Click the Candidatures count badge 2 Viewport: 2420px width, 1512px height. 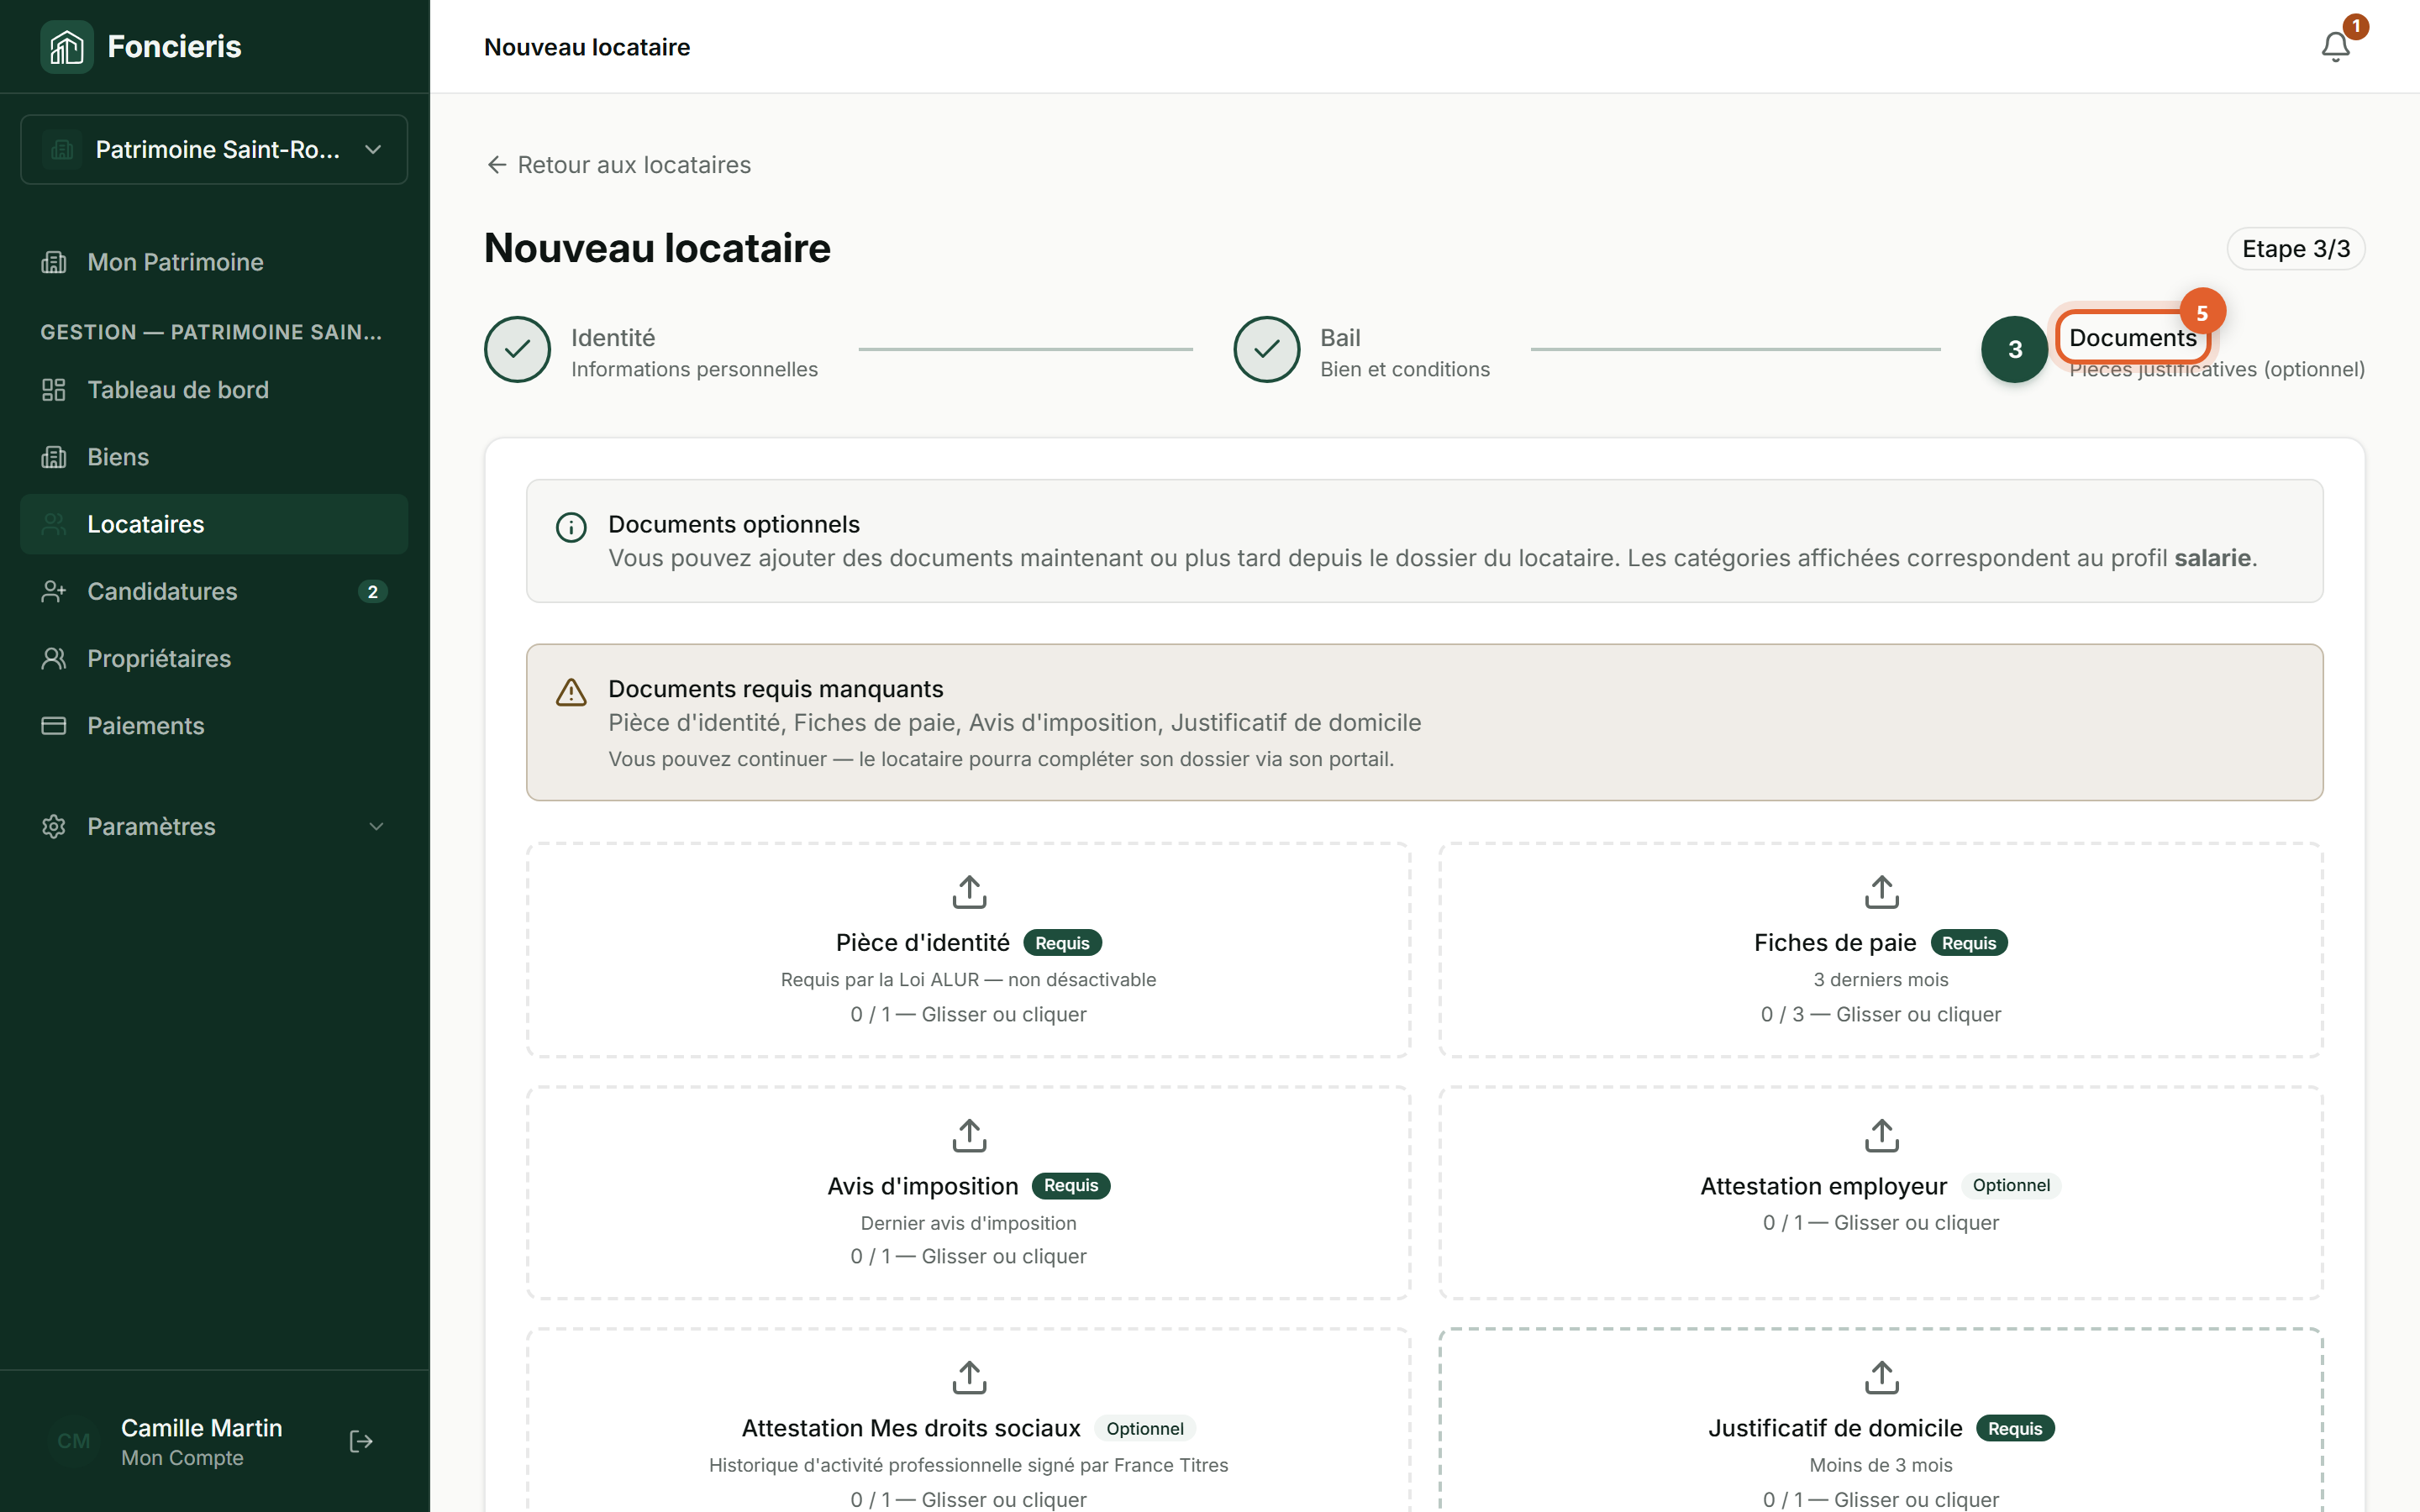point(372,592)
